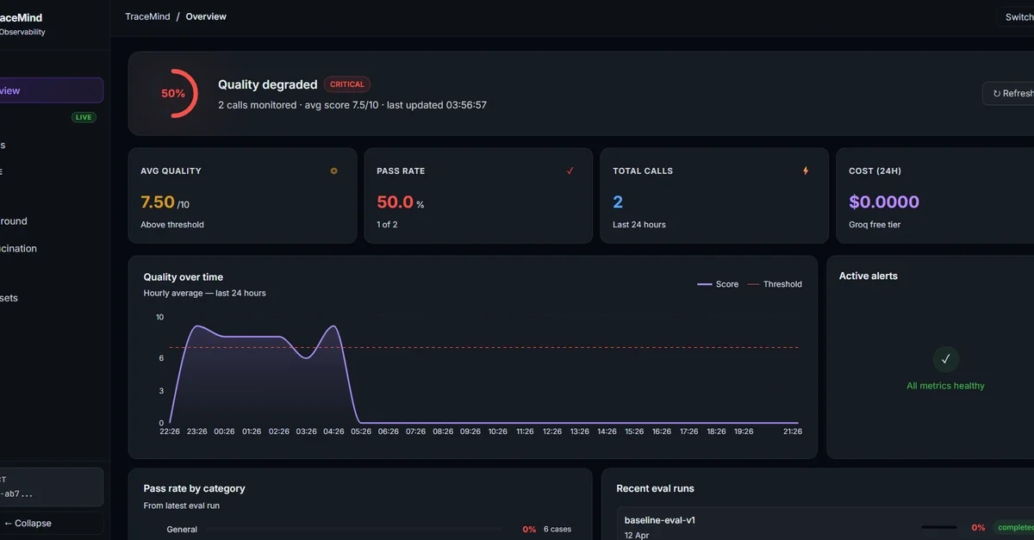The image size is (1034, 540).
Task: Click the red CRITICAL status badge
Action: click(x=347, y=84)
